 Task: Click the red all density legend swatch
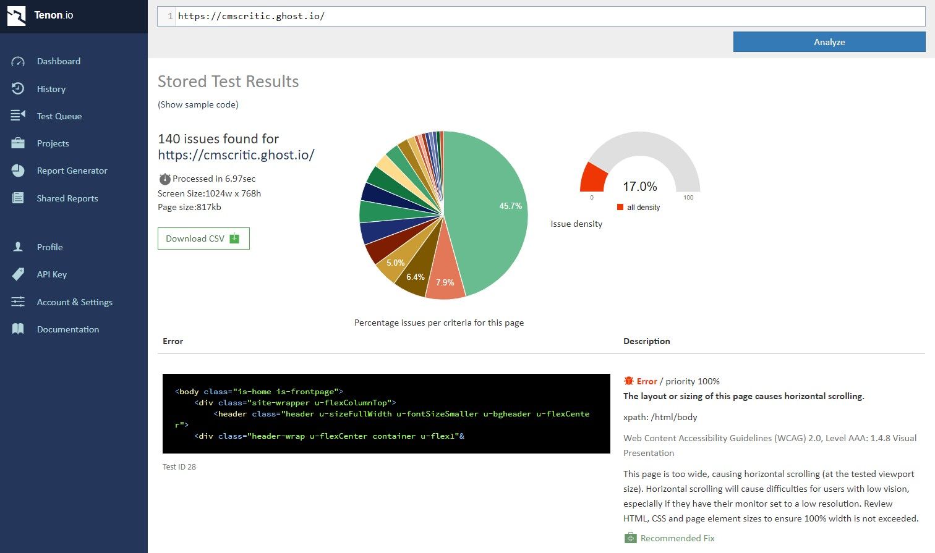coord(620,208)
